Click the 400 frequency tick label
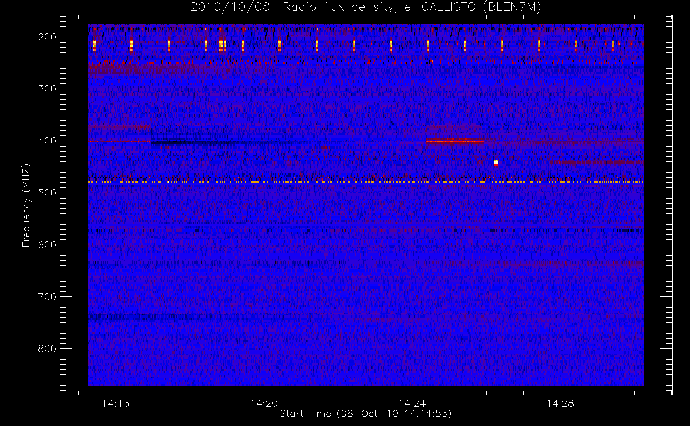Image resolution: width=690 pixels, height=426 pixels. pos(47,141)
